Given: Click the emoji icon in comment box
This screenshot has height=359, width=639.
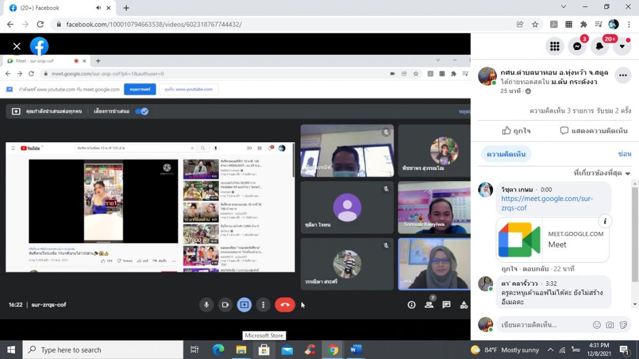Looking at the screenshot, I should pyautogui.click(x=597, y=325).
